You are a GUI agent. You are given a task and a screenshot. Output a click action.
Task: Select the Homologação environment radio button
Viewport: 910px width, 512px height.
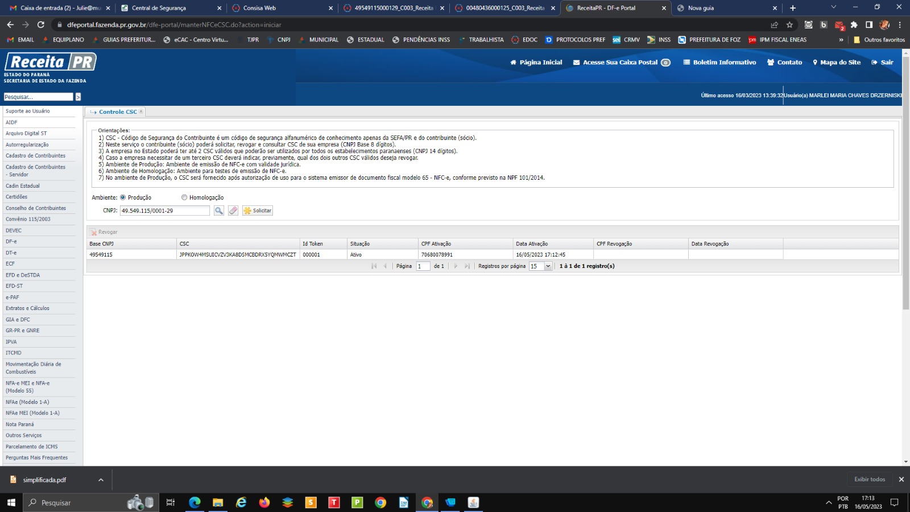click(x=184, y=197)
